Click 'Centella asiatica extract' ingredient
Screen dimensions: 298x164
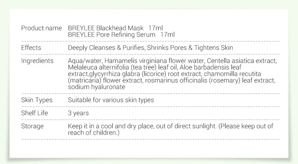[241, 61]
